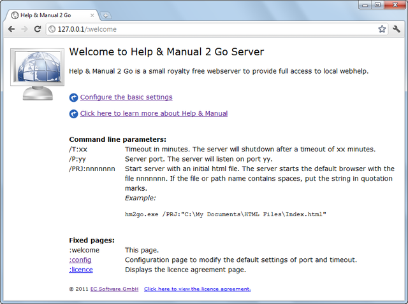Click the Fixed pages heading

pyautogui.click(x=92, y=240)
